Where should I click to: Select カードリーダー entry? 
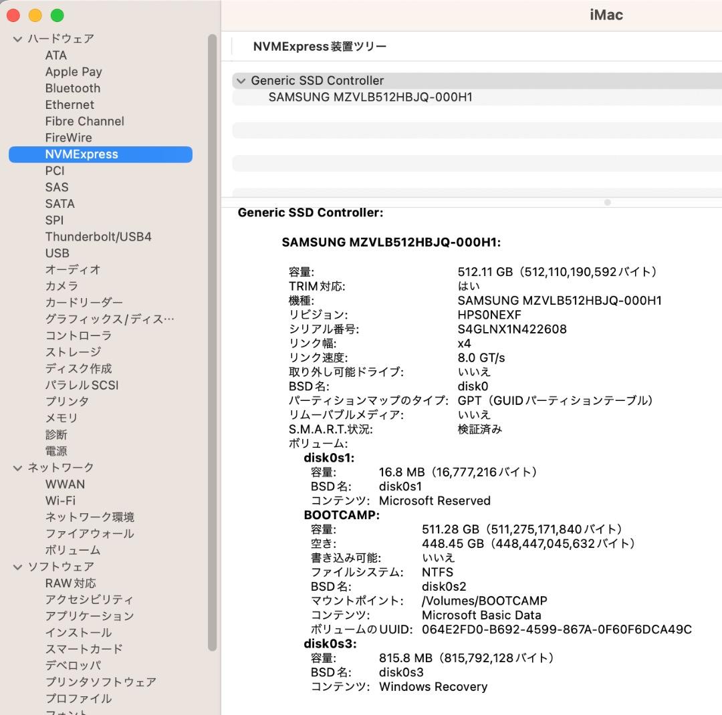[x=84, y=303]
